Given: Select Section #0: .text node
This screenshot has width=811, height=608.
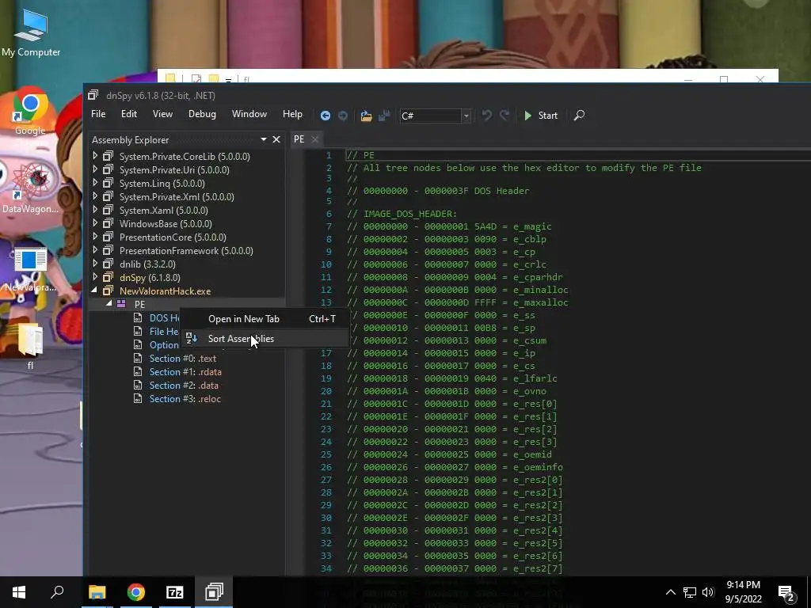Looking at the screenshot, I should point(183,359).
